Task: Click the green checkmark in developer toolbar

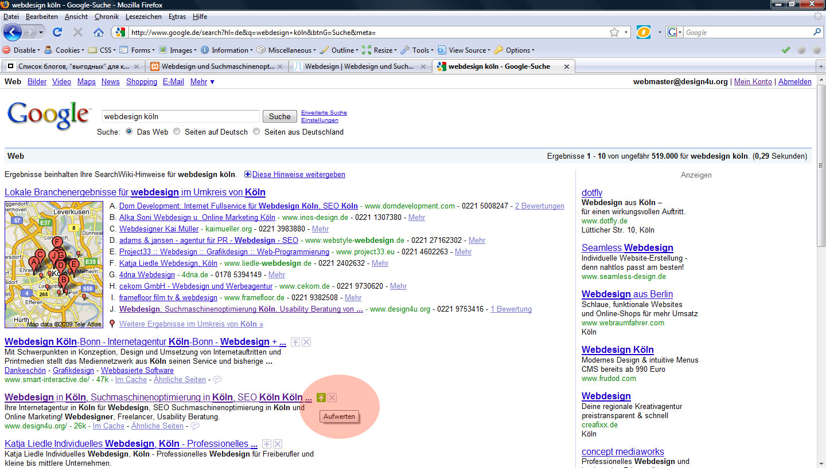Action: pyautogui.click(x=786, y=50)
